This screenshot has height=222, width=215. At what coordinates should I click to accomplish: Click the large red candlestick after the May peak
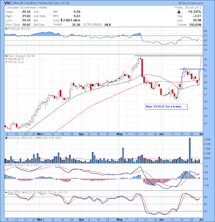142,68
